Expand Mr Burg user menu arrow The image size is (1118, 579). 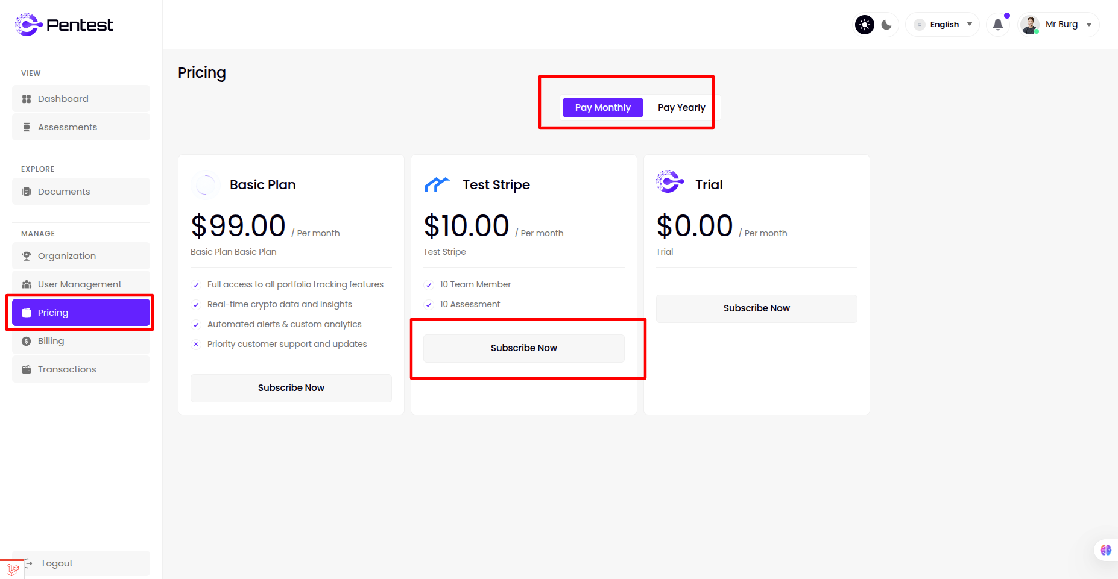click(x=1089, y=25)
